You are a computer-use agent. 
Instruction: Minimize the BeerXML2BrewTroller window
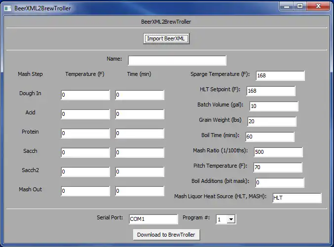pos(287,6)
